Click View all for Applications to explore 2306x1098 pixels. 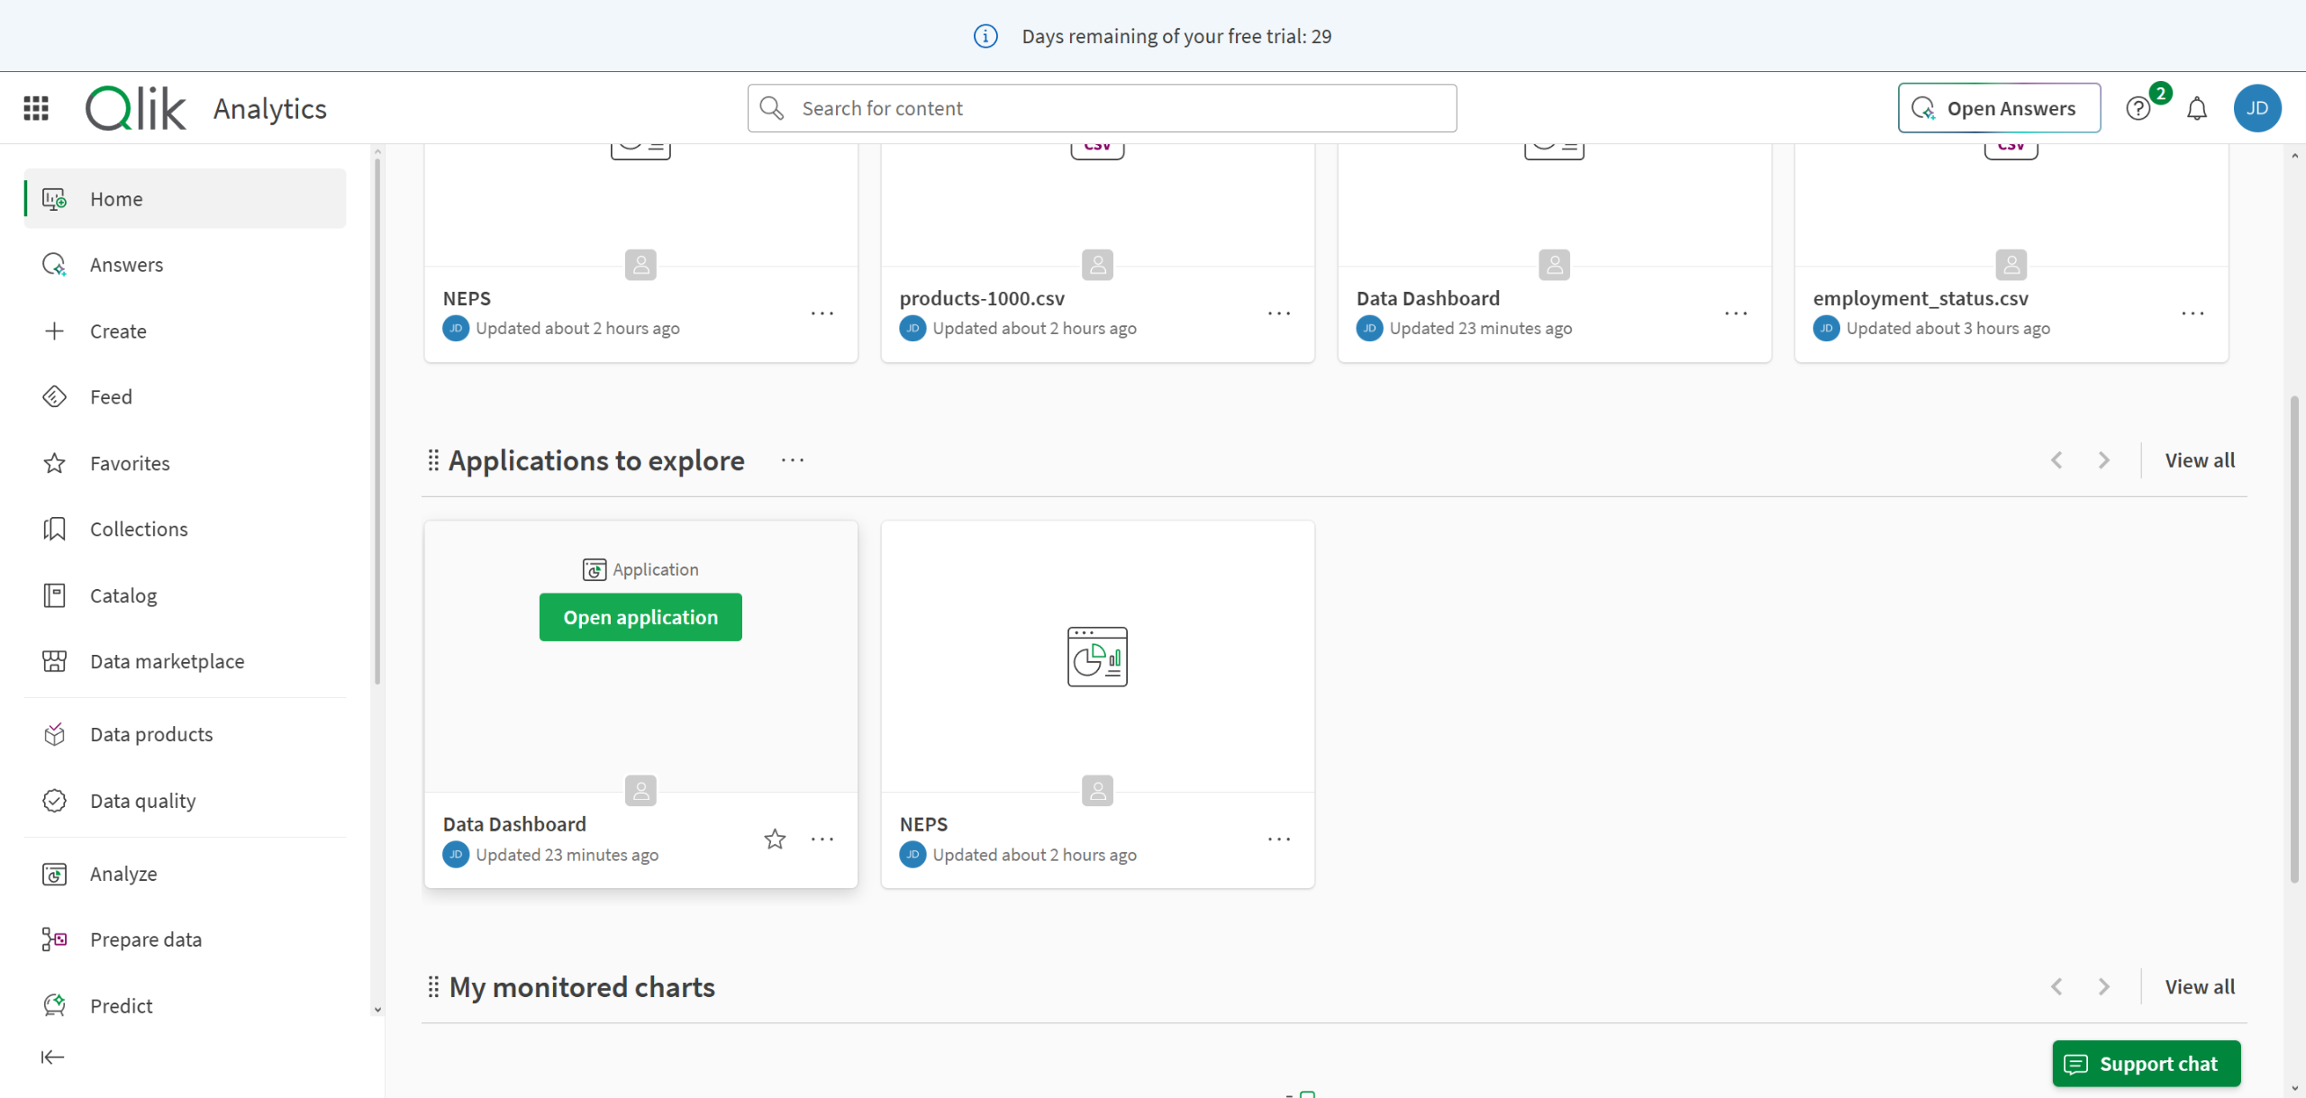tap(2200, 460)
